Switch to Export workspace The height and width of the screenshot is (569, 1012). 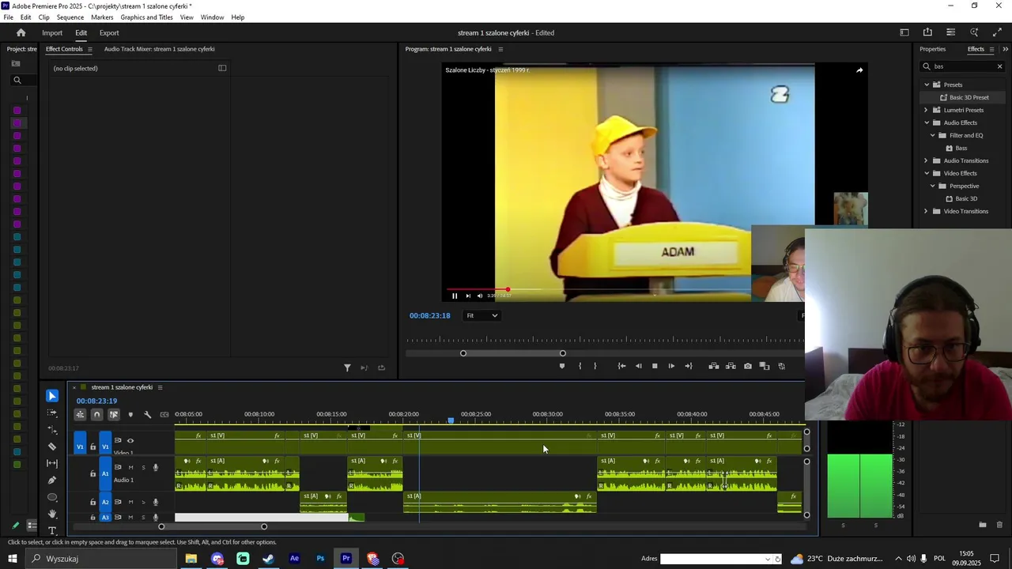[x=109, y=32]
